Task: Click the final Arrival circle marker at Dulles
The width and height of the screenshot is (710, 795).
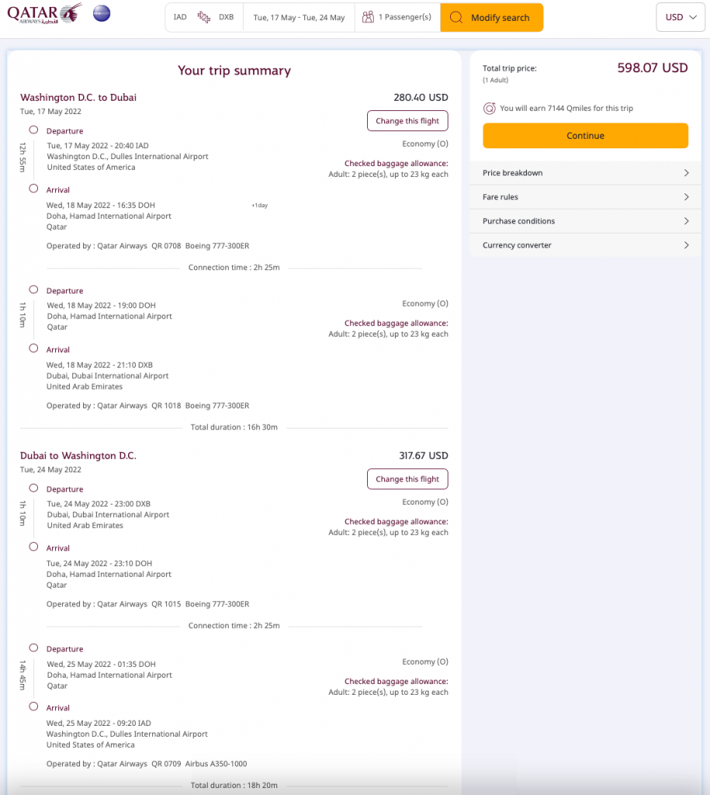Action: (x=33, y=706)
